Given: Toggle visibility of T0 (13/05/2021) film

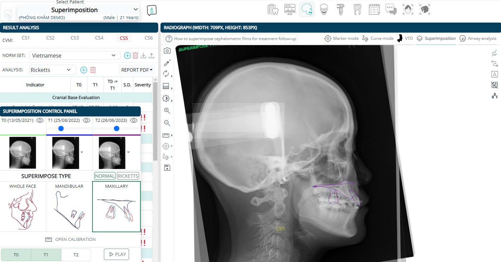Looking at the screenshot, I should tap(40, 120).
